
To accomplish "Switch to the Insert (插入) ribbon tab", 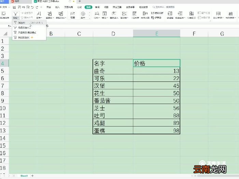I will click(57, 7).
